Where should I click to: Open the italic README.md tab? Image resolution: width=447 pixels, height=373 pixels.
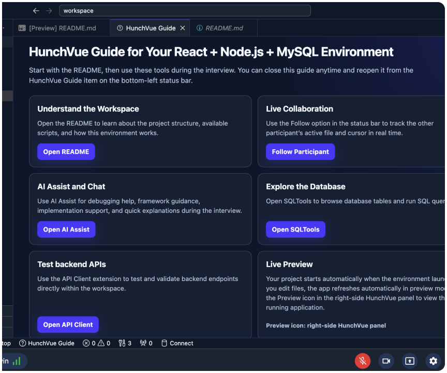point(224,28)
